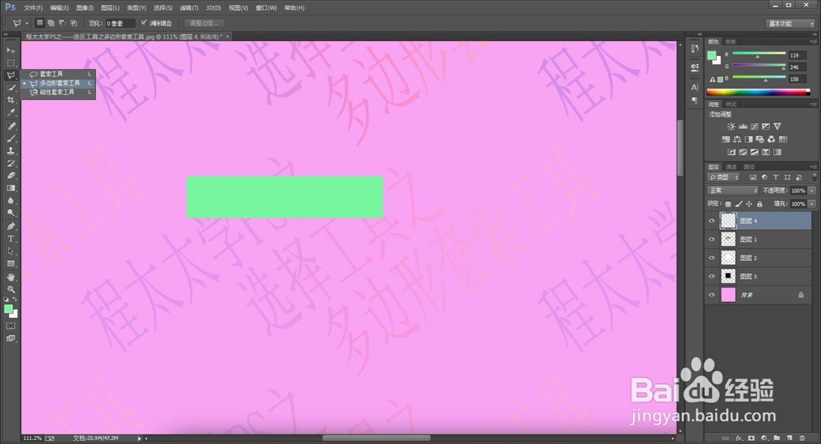Select the Clone Stamp tool
The image size is (821, 444).
point(11,151)
